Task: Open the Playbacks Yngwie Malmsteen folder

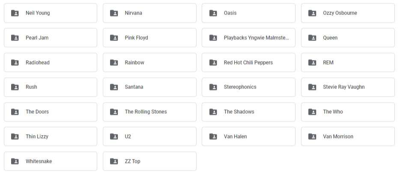Action: [248, 38]
